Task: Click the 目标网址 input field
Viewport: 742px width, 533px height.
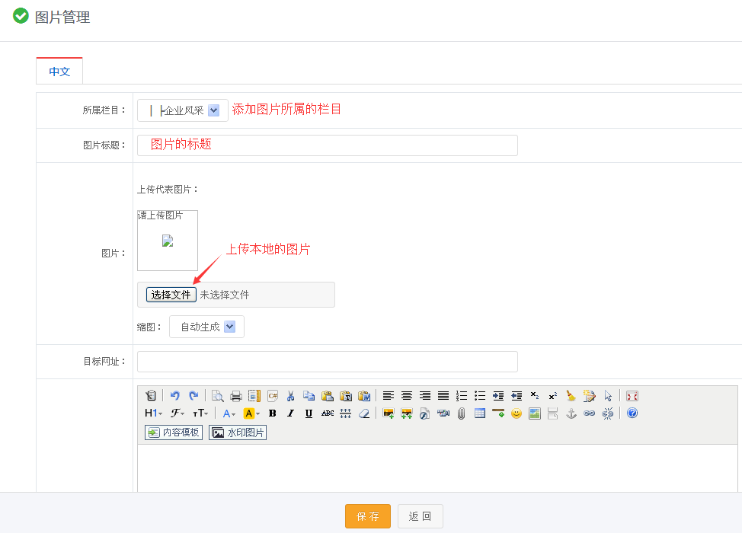Action: tap(328, 362)
